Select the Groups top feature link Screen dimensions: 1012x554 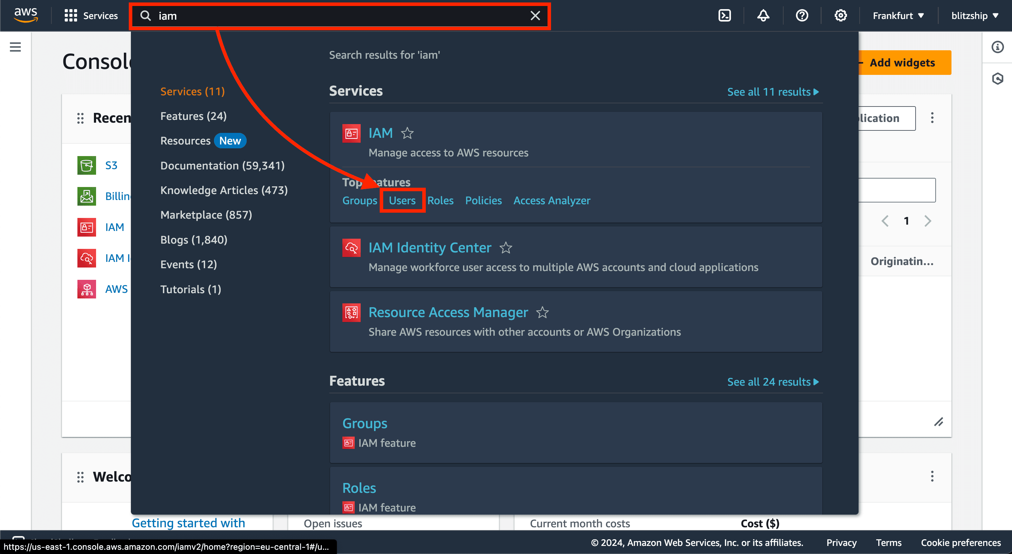tap(359, 200)
